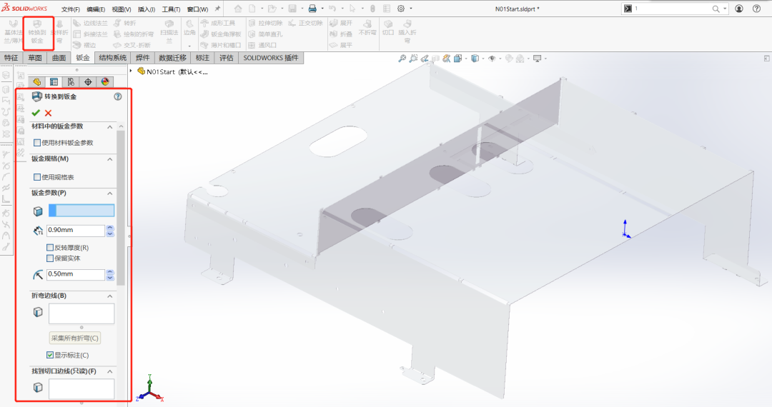
Task: Click the Zoom to Fit magnifier icon
Action: tap(402, 59)
